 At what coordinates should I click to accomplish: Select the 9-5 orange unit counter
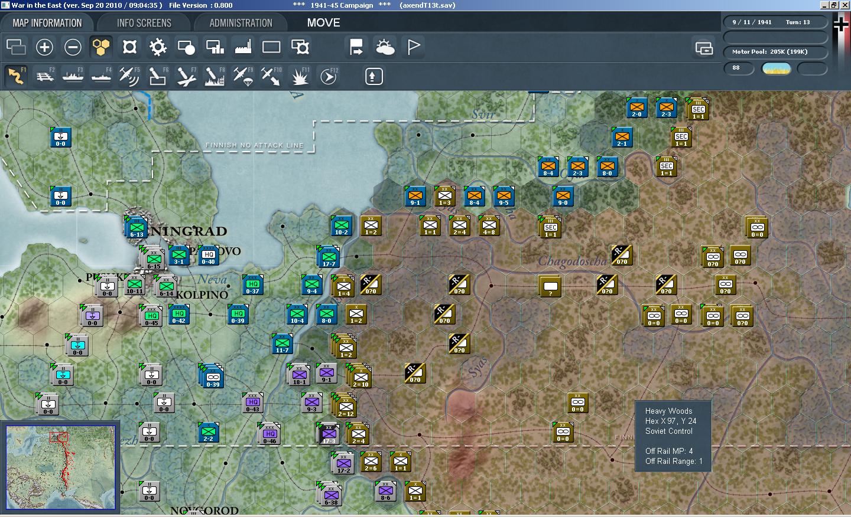(504, 196)
